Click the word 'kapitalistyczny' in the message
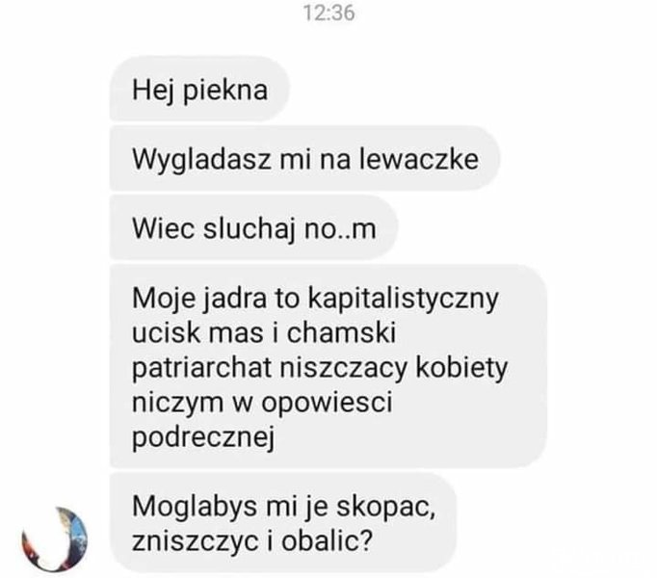The image size is (657, 578). click(404, 299)
